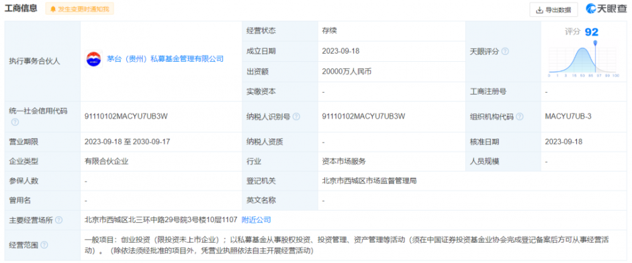The image size is (632, 263).
Task: Click the 纳税人资质 label
Action: (x=265, y=141)
